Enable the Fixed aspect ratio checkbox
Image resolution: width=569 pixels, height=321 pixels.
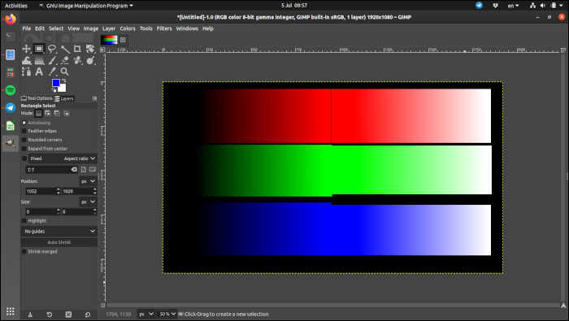point(24,158)
